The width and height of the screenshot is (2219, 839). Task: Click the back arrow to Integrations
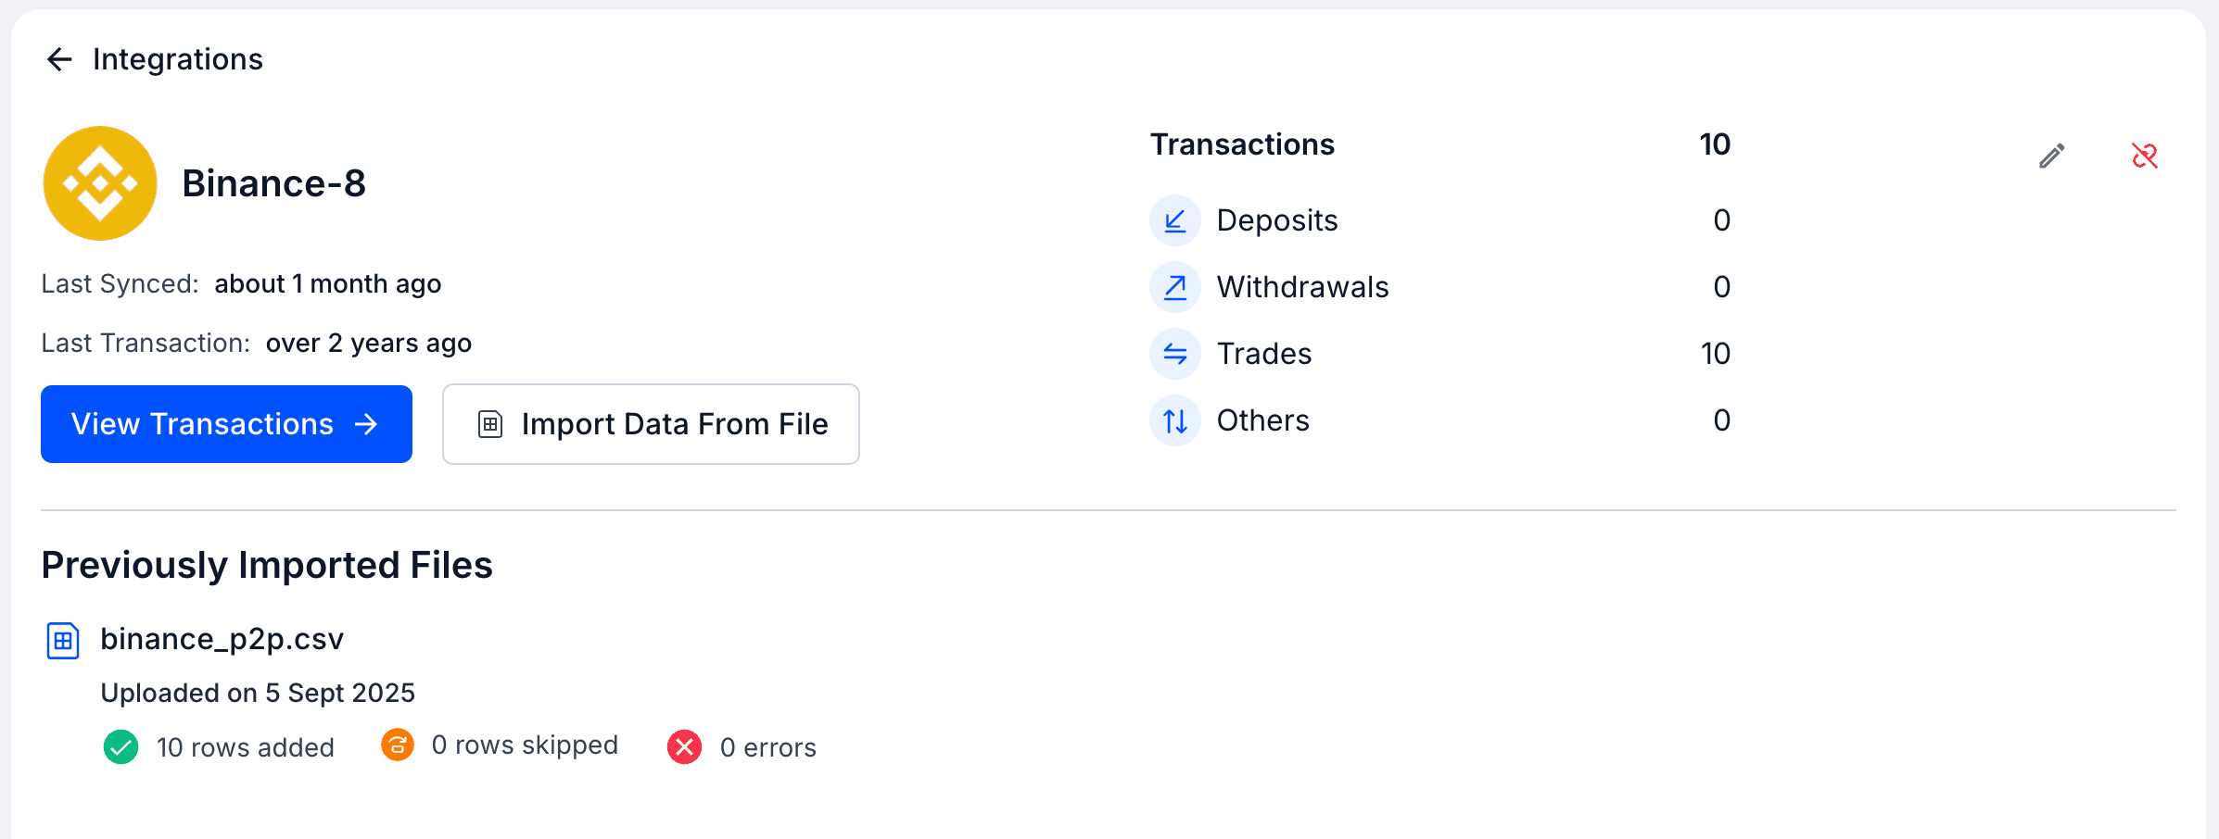click(59, 58)
